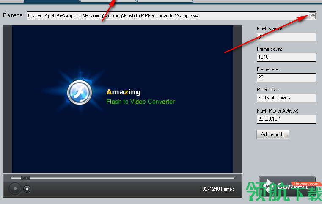Open the browse folder icon beside File name

312,16
